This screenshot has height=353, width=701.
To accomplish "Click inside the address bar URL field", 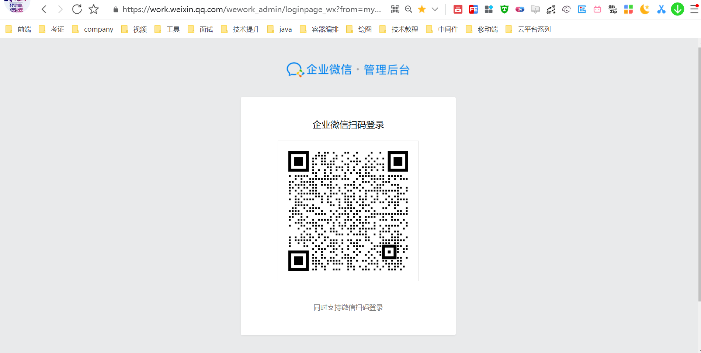I will [243, 9].
